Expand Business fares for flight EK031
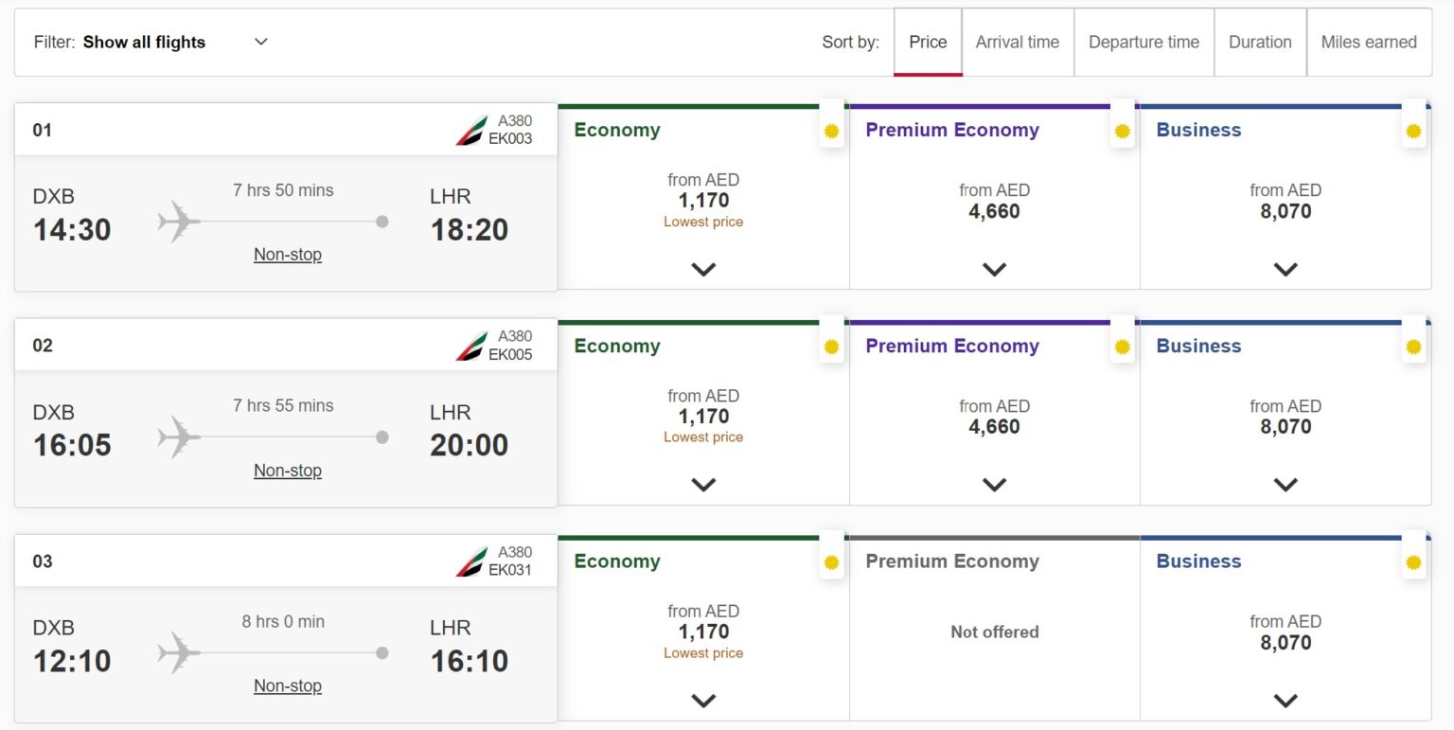 (1286, 701)
